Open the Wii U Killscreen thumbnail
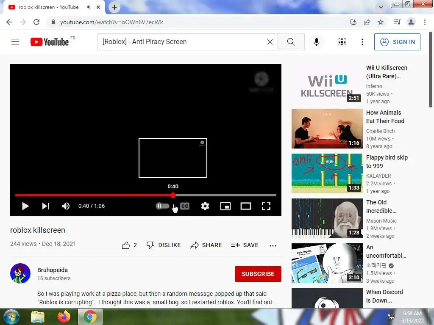This screenshot has width=434, height=325. pyautogui.click(x=327, y=84)
